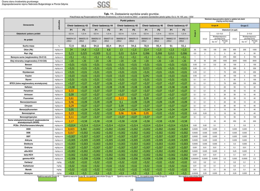260x191 pixels.
Task: Click the 'gamma-HCH' row label
Action: (28, 159)
